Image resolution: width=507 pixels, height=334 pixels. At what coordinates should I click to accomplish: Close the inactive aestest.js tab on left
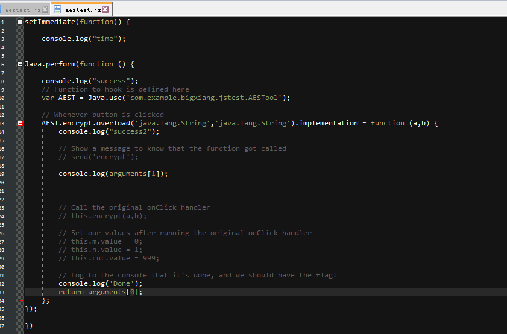click(45, 10)
